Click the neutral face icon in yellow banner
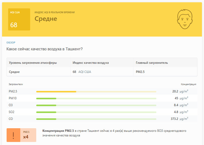 click(x=185, y=19)
